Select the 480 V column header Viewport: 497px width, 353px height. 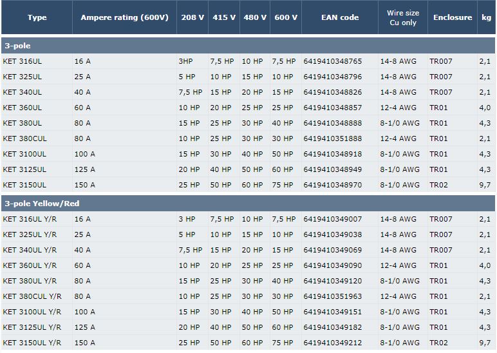click(255, 17)
